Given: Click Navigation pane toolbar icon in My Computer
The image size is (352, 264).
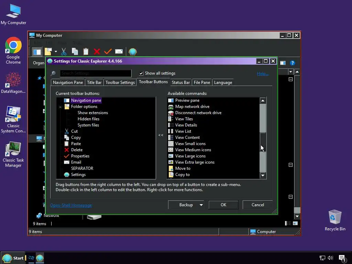Looking at the screenshot, I should click(x=36, y=52).
